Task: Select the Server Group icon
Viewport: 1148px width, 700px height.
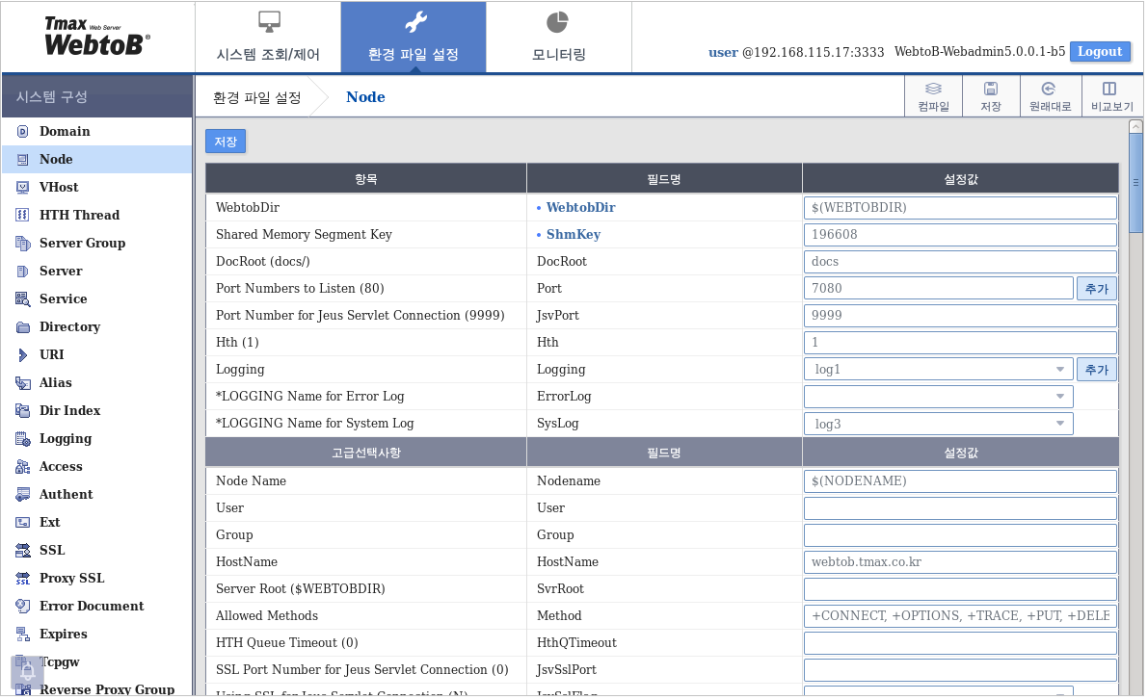Action: pos(21,243)
